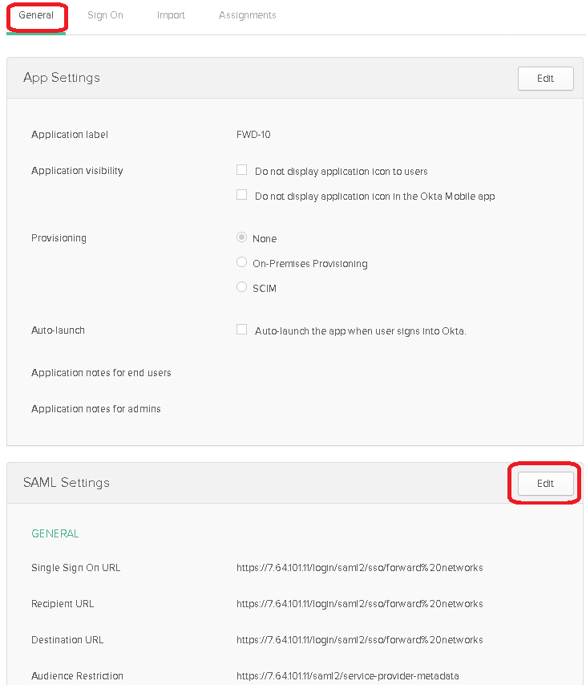Click the Single Sign On URL value

pos(359,567)
